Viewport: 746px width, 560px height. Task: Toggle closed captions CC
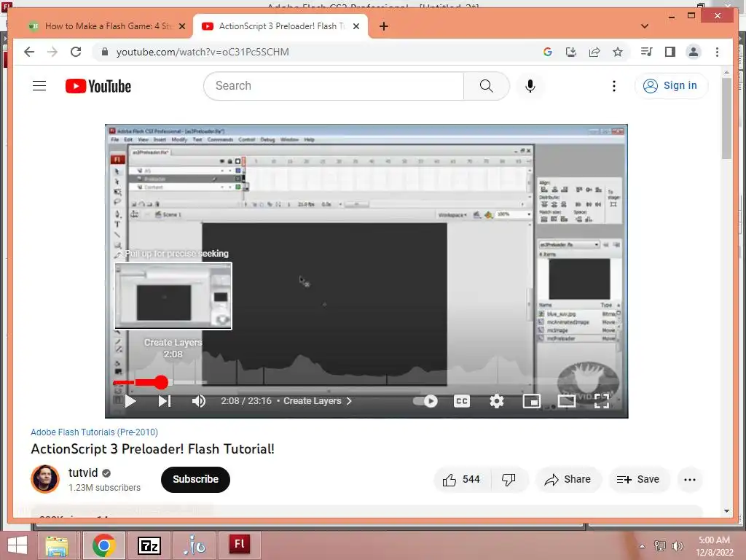pos(461,402)
